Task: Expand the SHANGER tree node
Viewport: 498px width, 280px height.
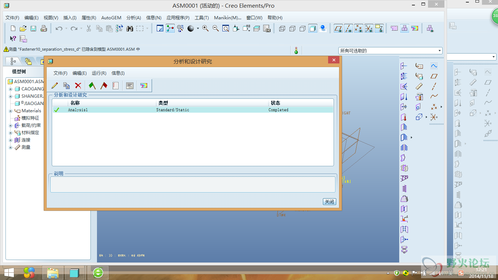Action: (x=11, y=96)
